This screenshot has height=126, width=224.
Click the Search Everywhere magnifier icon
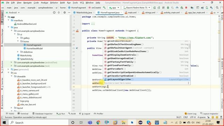click(x=217, y=8)
